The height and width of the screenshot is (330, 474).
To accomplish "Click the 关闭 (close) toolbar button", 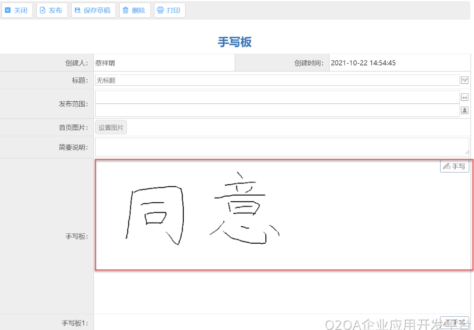I will pos(16,10).
